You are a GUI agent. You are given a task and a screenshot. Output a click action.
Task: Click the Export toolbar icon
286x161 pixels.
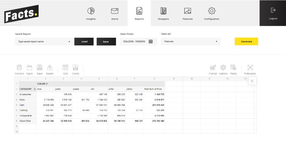(x=50, y=68)
